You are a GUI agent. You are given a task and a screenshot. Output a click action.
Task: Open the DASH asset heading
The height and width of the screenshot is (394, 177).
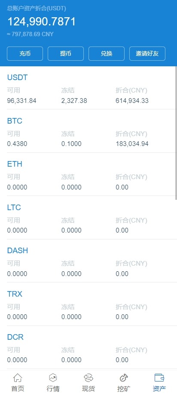(x=18, y=251)
